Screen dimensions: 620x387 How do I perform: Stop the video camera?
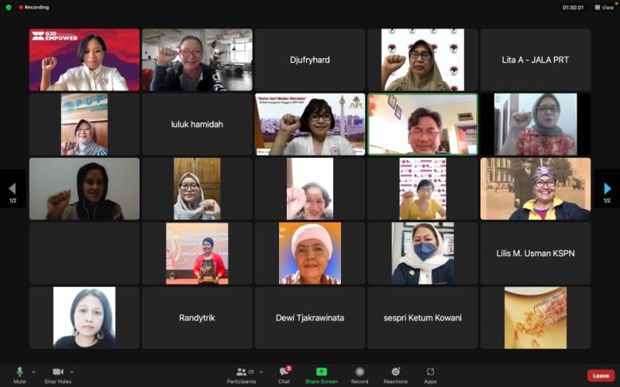(57, 372)
